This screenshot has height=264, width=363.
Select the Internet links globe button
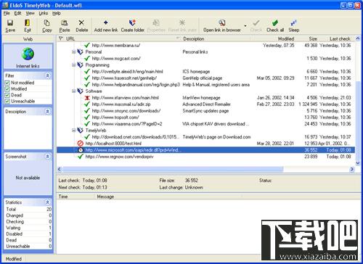coord(28,57)
